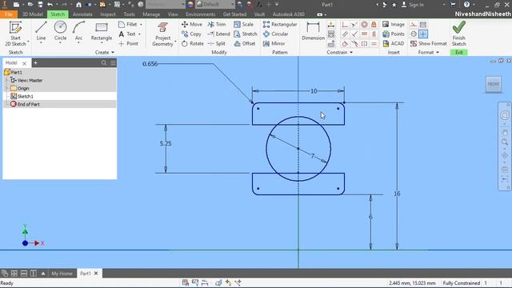Click the Sign In button
512x288 pixels.
click(x=413, y=5)
